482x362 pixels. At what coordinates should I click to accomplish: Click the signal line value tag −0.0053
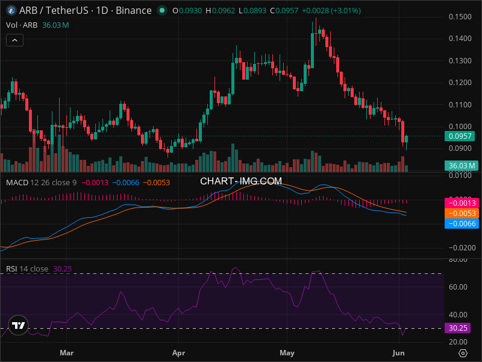[x=462, y=214]
